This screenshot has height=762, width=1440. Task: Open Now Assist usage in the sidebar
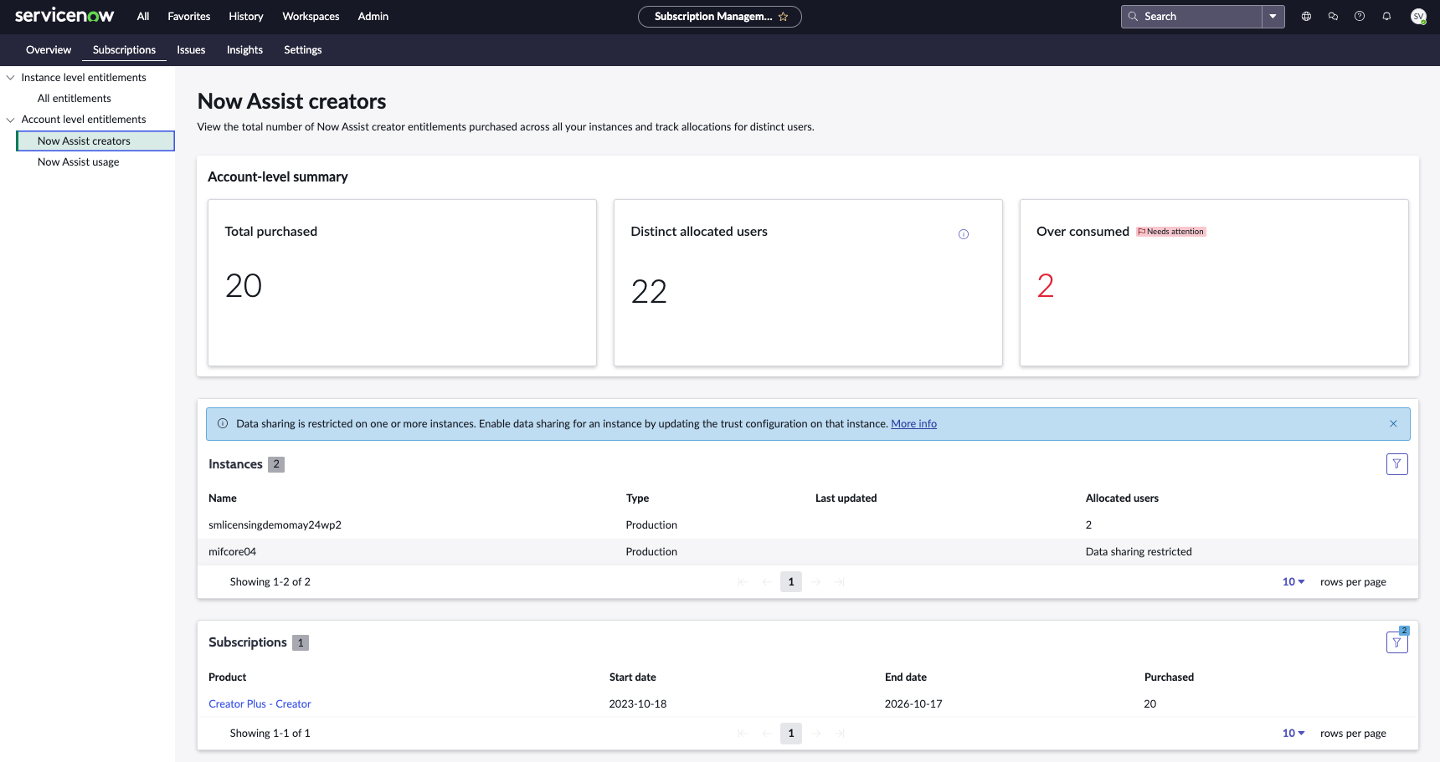(x=79, y=162)
